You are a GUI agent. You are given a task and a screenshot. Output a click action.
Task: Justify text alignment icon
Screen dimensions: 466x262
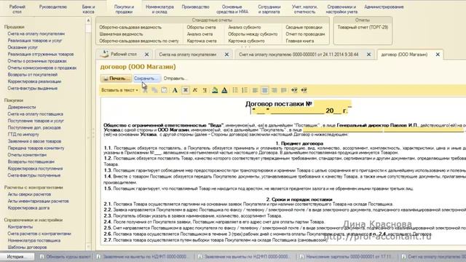[284, 90]
